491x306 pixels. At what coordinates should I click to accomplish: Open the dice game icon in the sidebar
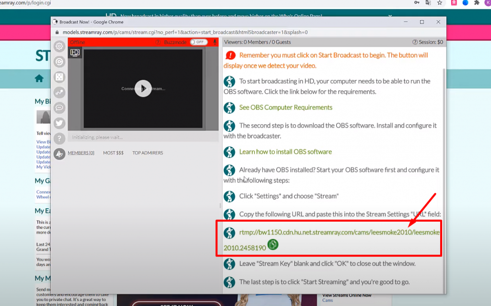59,77
